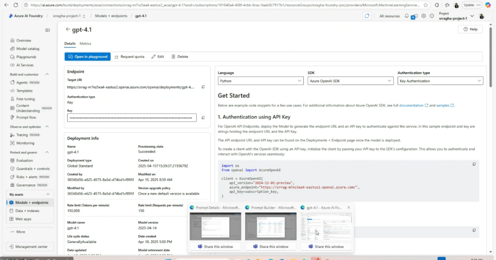The image size is (496, 260).
Task: Click Azure AI Foundry logo
Action: pos(26,16)
